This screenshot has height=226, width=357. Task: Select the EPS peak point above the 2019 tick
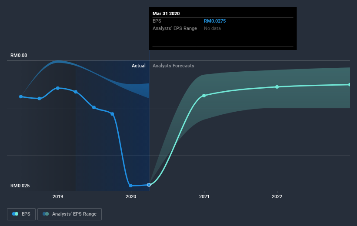(x=58, y=88)
